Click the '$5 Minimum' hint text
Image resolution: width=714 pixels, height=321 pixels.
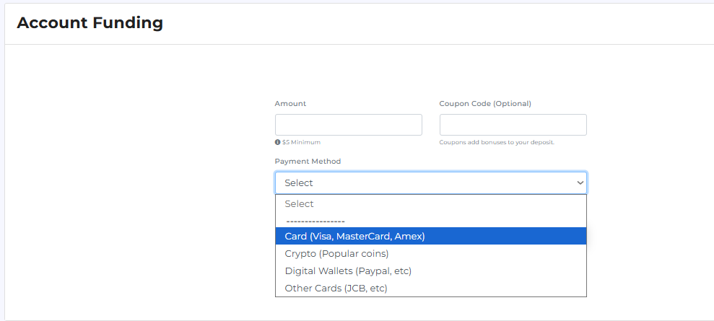[x=301, y=143]
